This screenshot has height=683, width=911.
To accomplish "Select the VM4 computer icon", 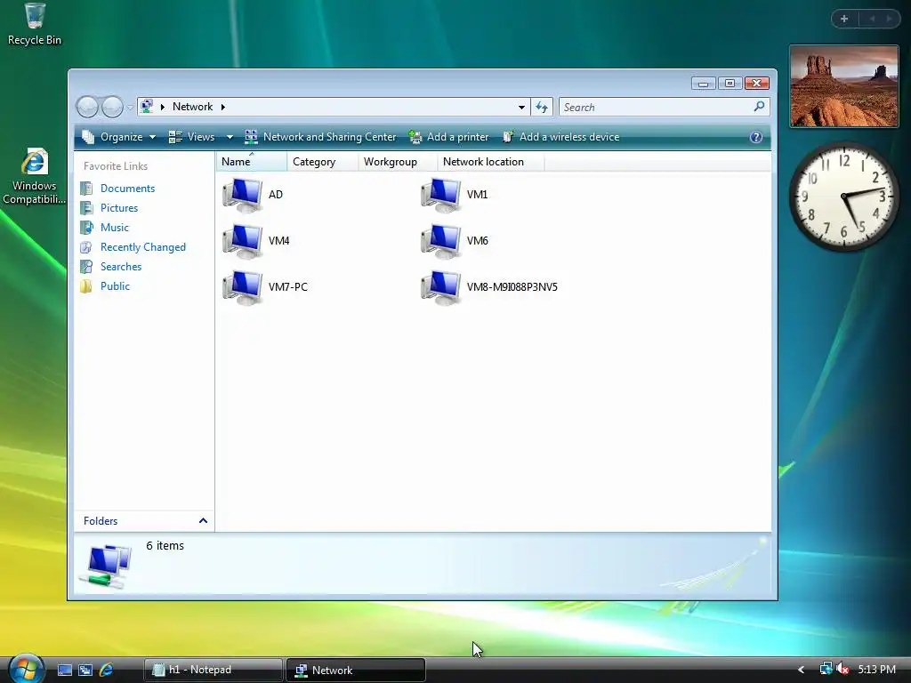I will 242,241.
